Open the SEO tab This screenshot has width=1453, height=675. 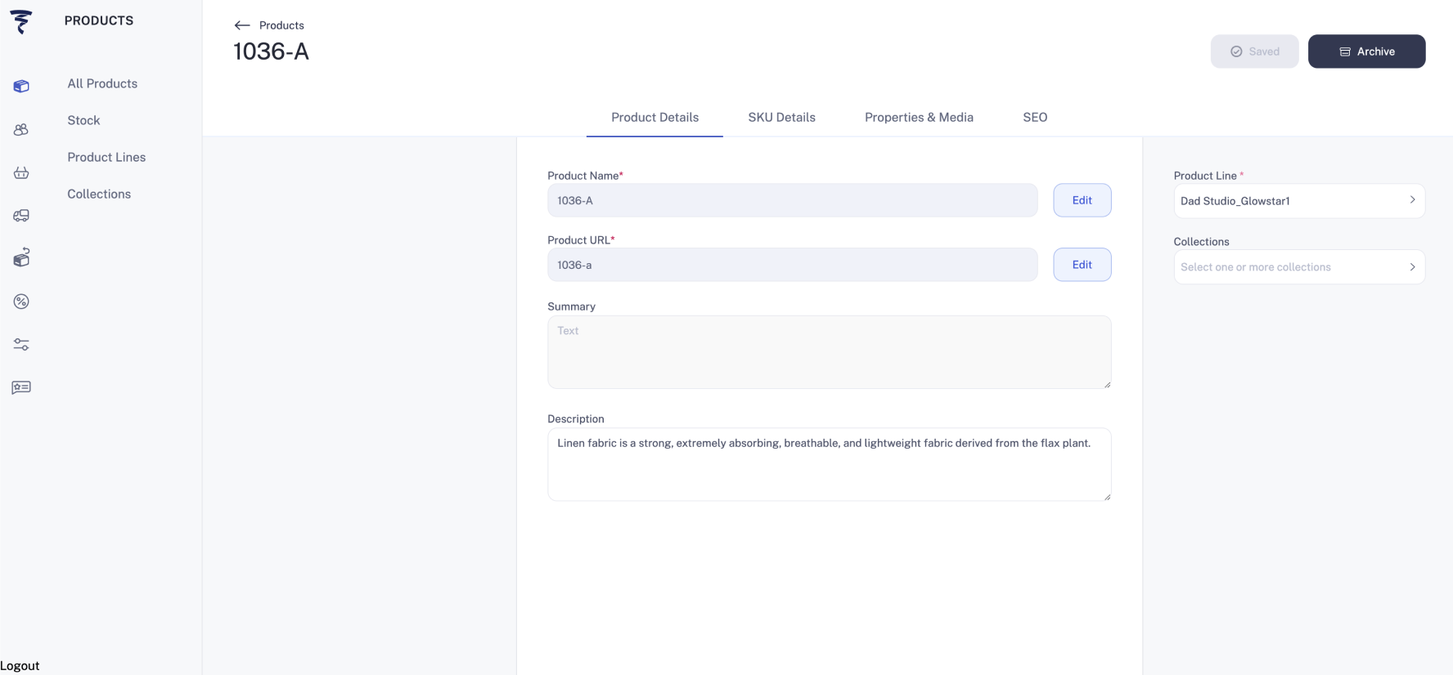[1035, 118]
